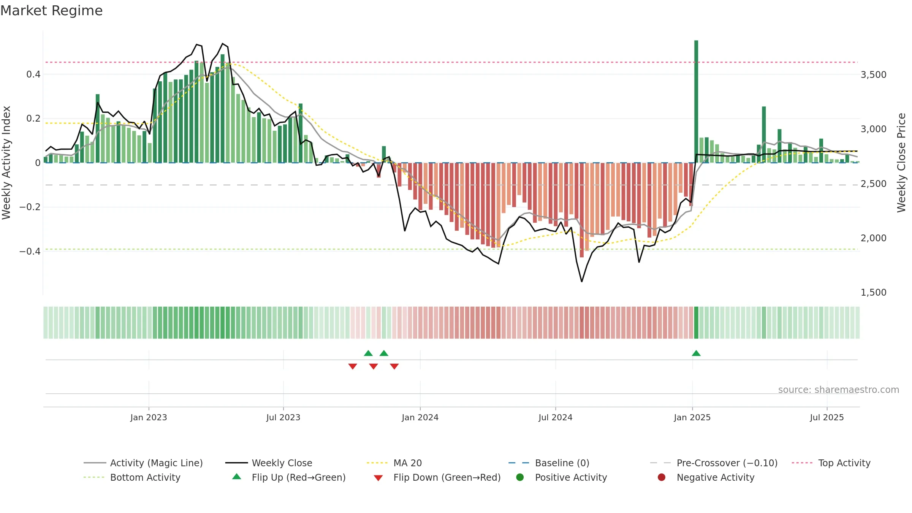Screen dimensions: 912x513
Task: Click the Jul 2023 x-axis label
Action: (x=283, y=417)
